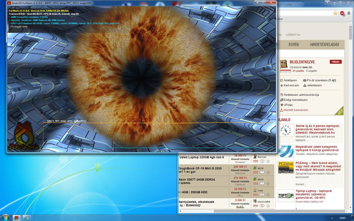Open the Eddigi kiemeléseim link

pos(296,100)
